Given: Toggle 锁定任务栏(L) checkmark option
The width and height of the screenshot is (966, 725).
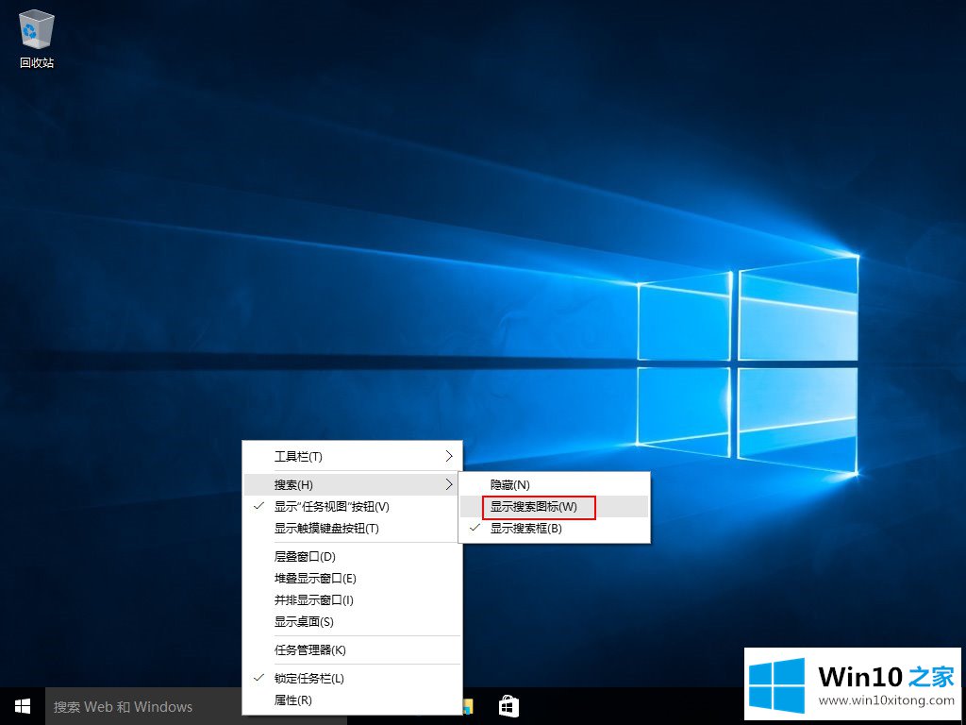Looking at the screenshot, I should [353, 678].
